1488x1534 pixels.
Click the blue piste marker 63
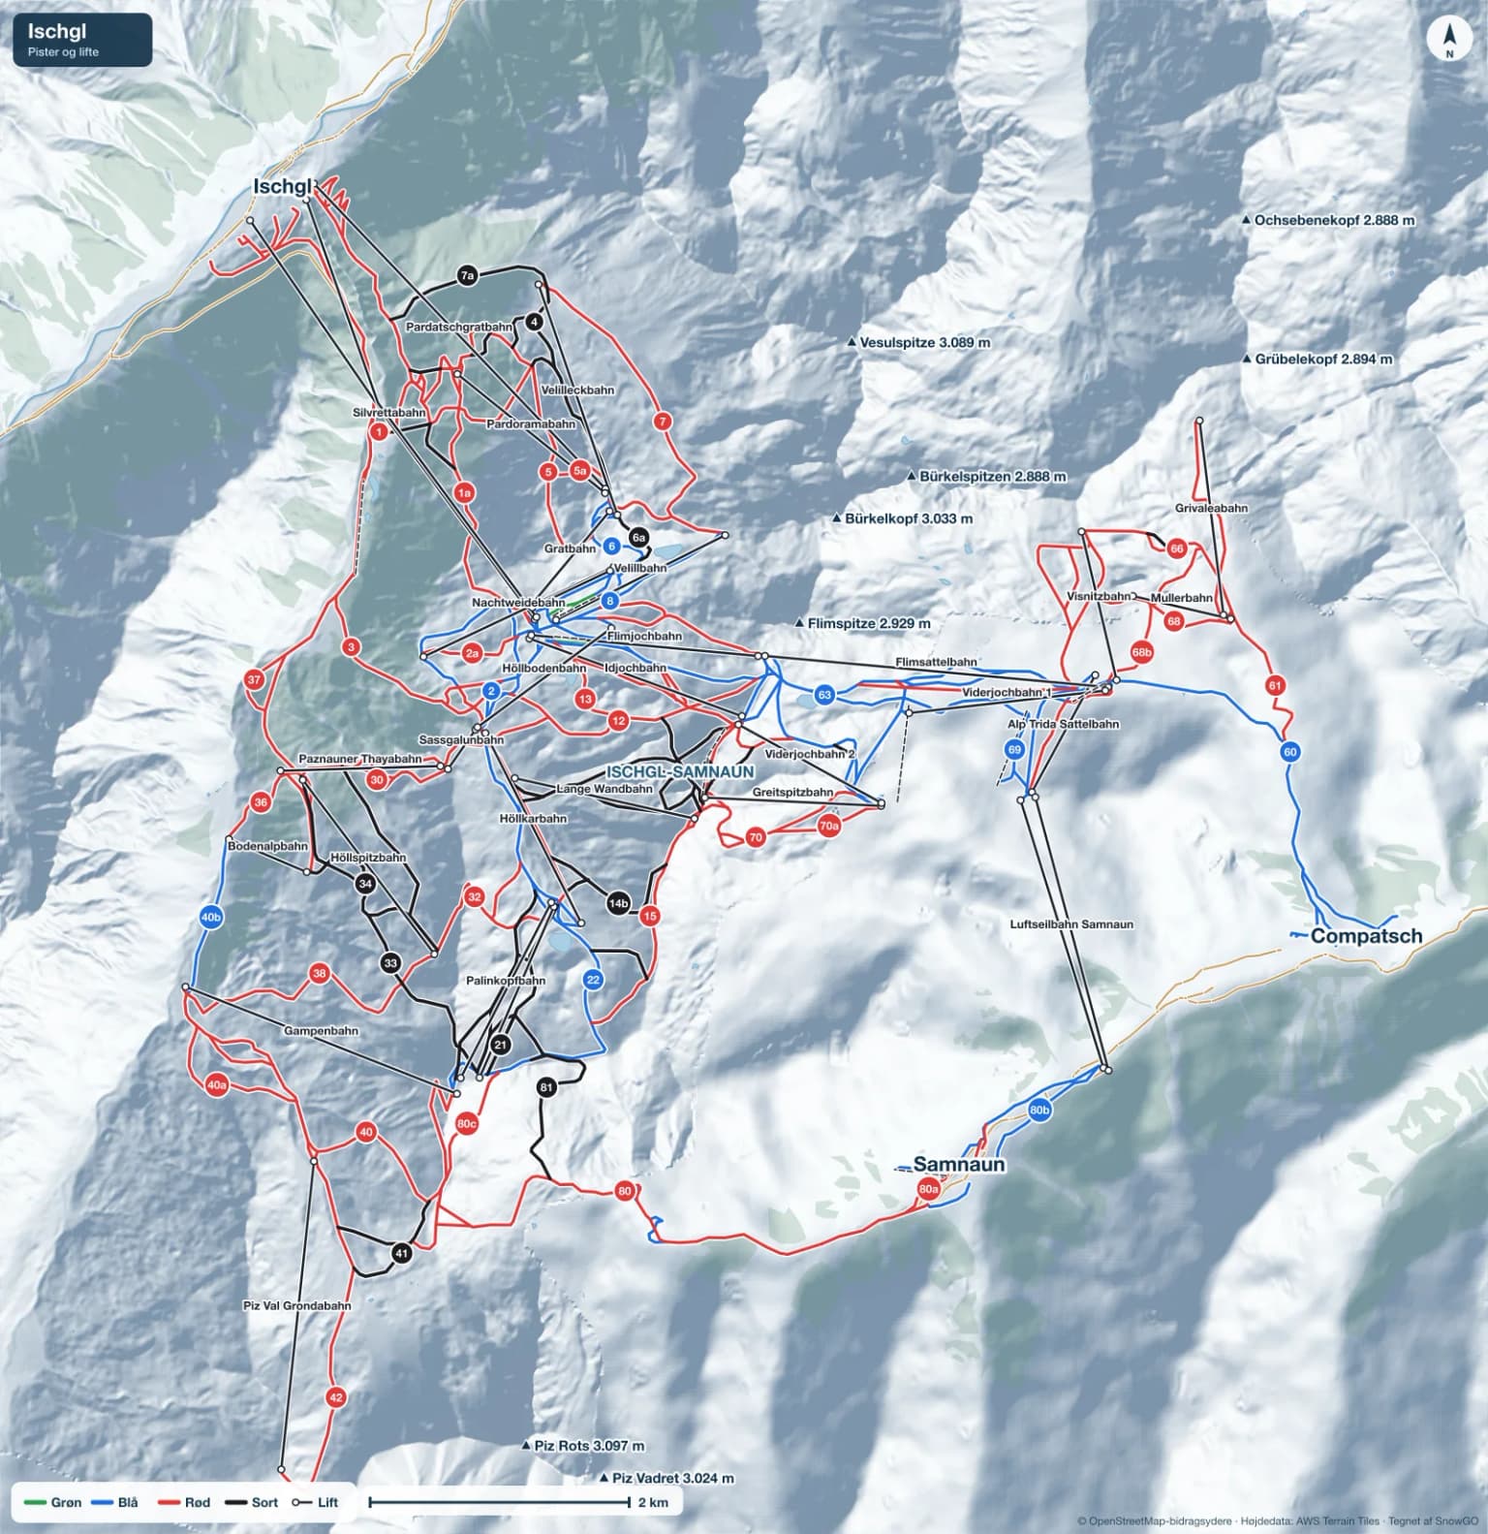824,695
